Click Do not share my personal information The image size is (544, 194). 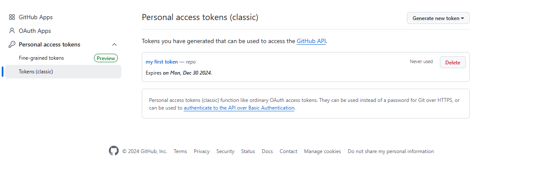391,151
